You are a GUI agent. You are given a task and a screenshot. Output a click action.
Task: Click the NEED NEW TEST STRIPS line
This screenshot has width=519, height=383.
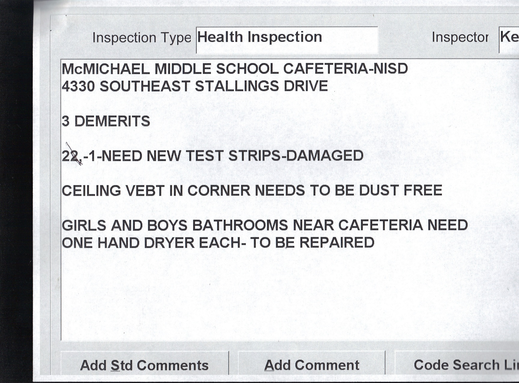point(212,156)
